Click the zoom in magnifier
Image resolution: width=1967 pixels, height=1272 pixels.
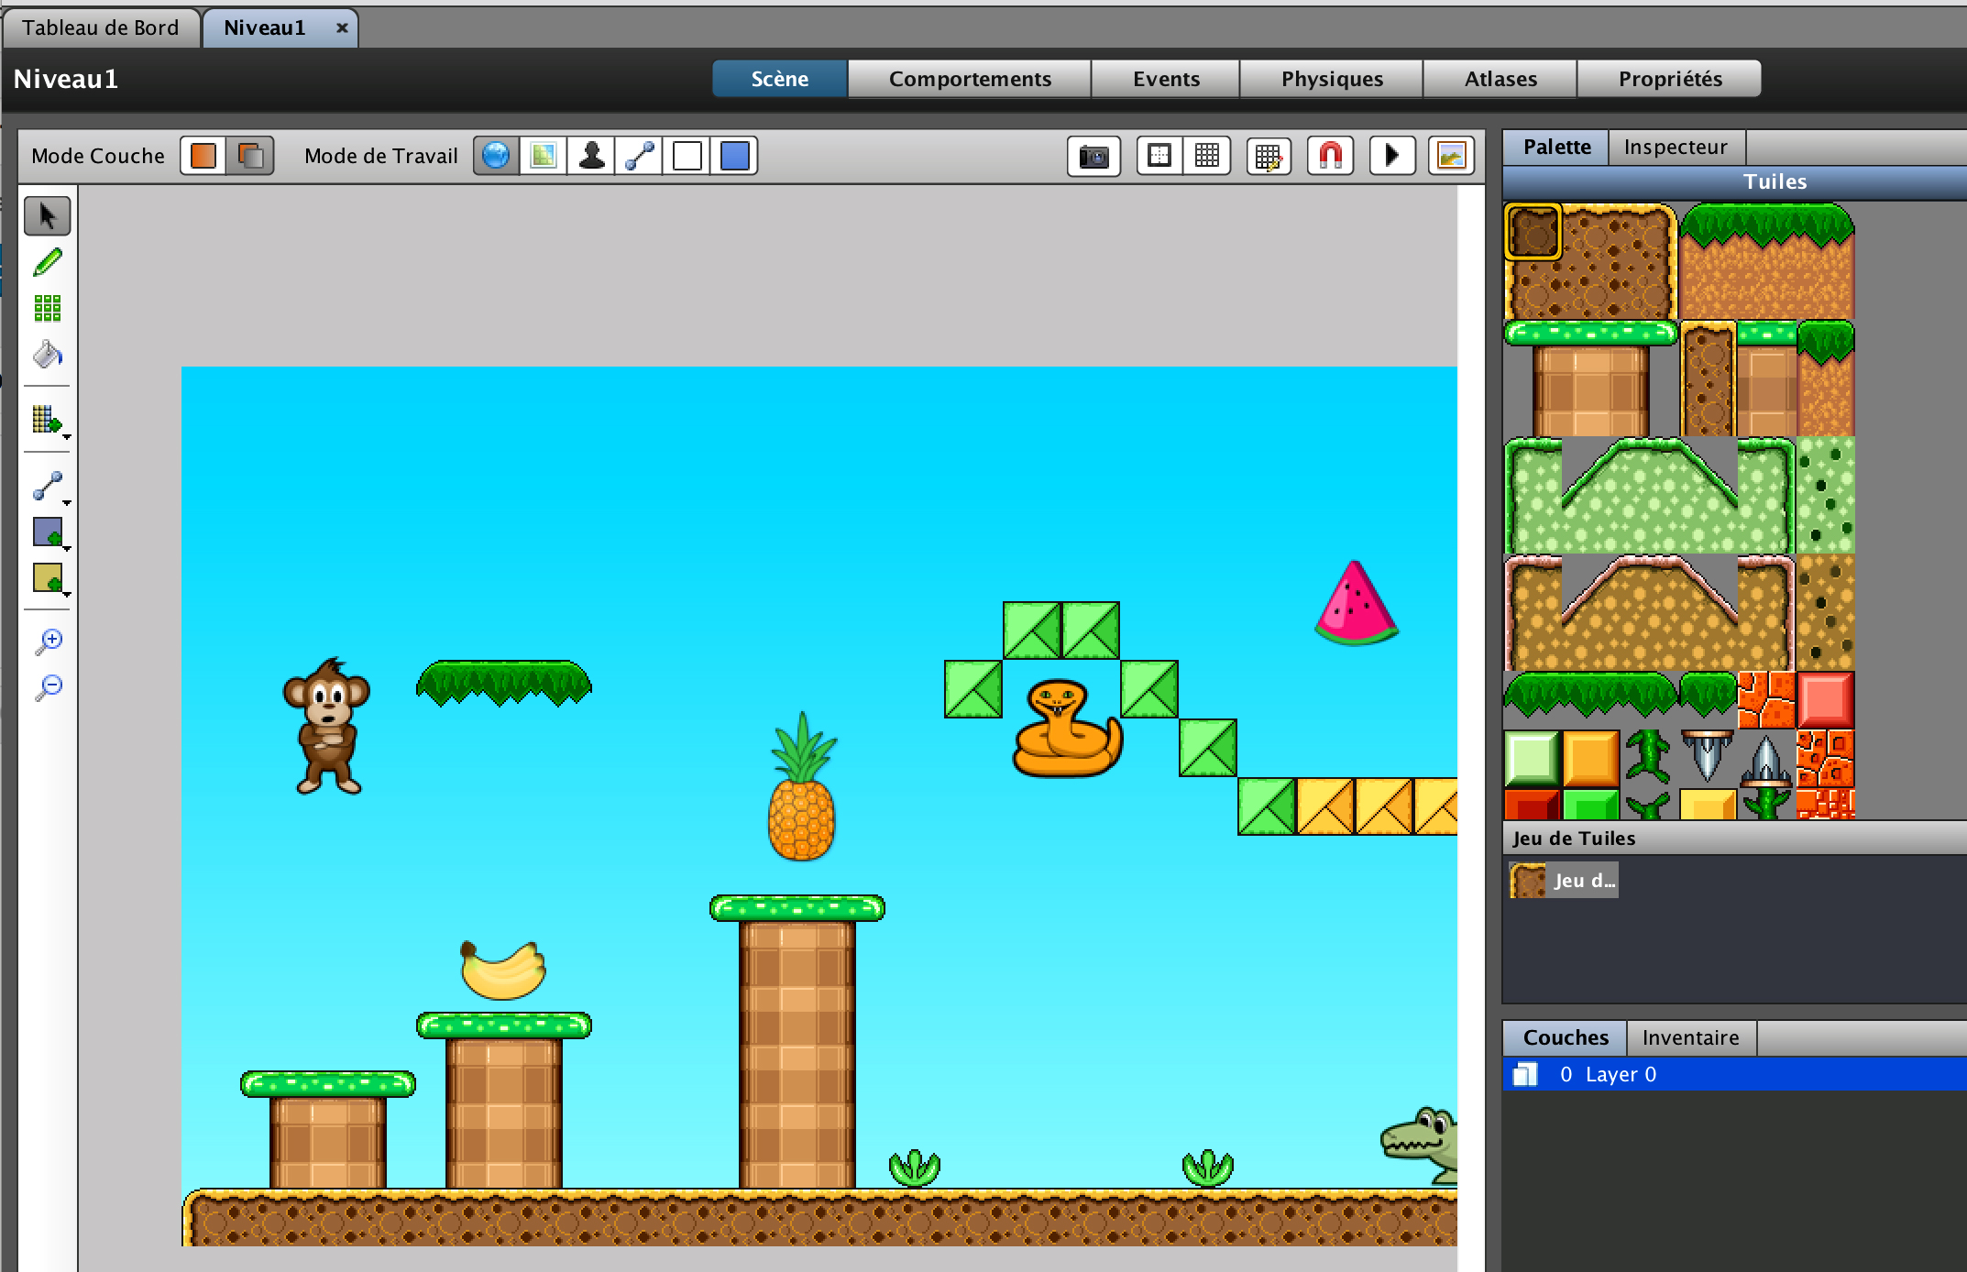click(x=49, y=641)
